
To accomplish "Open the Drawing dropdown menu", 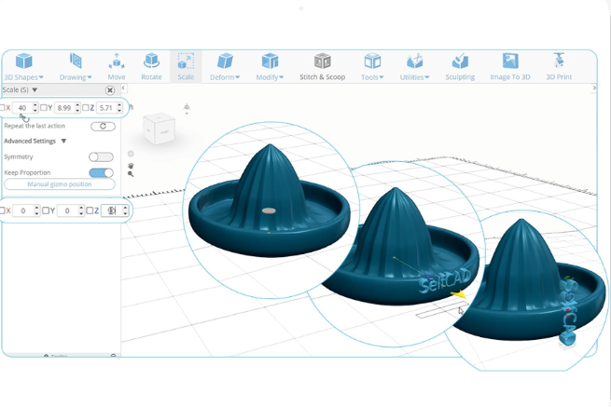I will [x=76, y=66].
